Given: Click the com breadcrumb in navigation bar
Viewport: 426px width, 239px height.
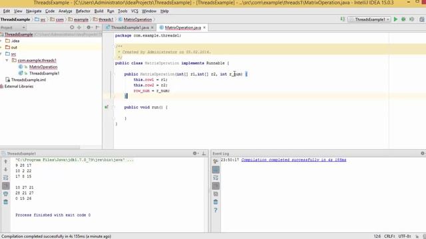Looking at the screenshot, I should pyautogui.click(x=57, y=19).
